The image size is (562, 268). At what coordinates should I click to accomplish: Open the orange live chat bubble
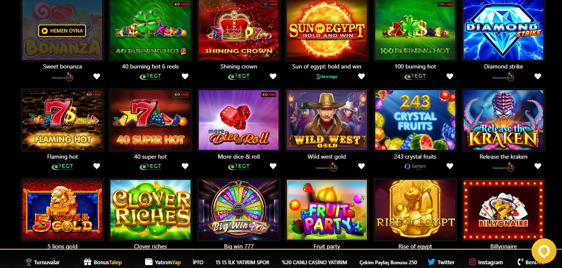(x=544, y=251)
